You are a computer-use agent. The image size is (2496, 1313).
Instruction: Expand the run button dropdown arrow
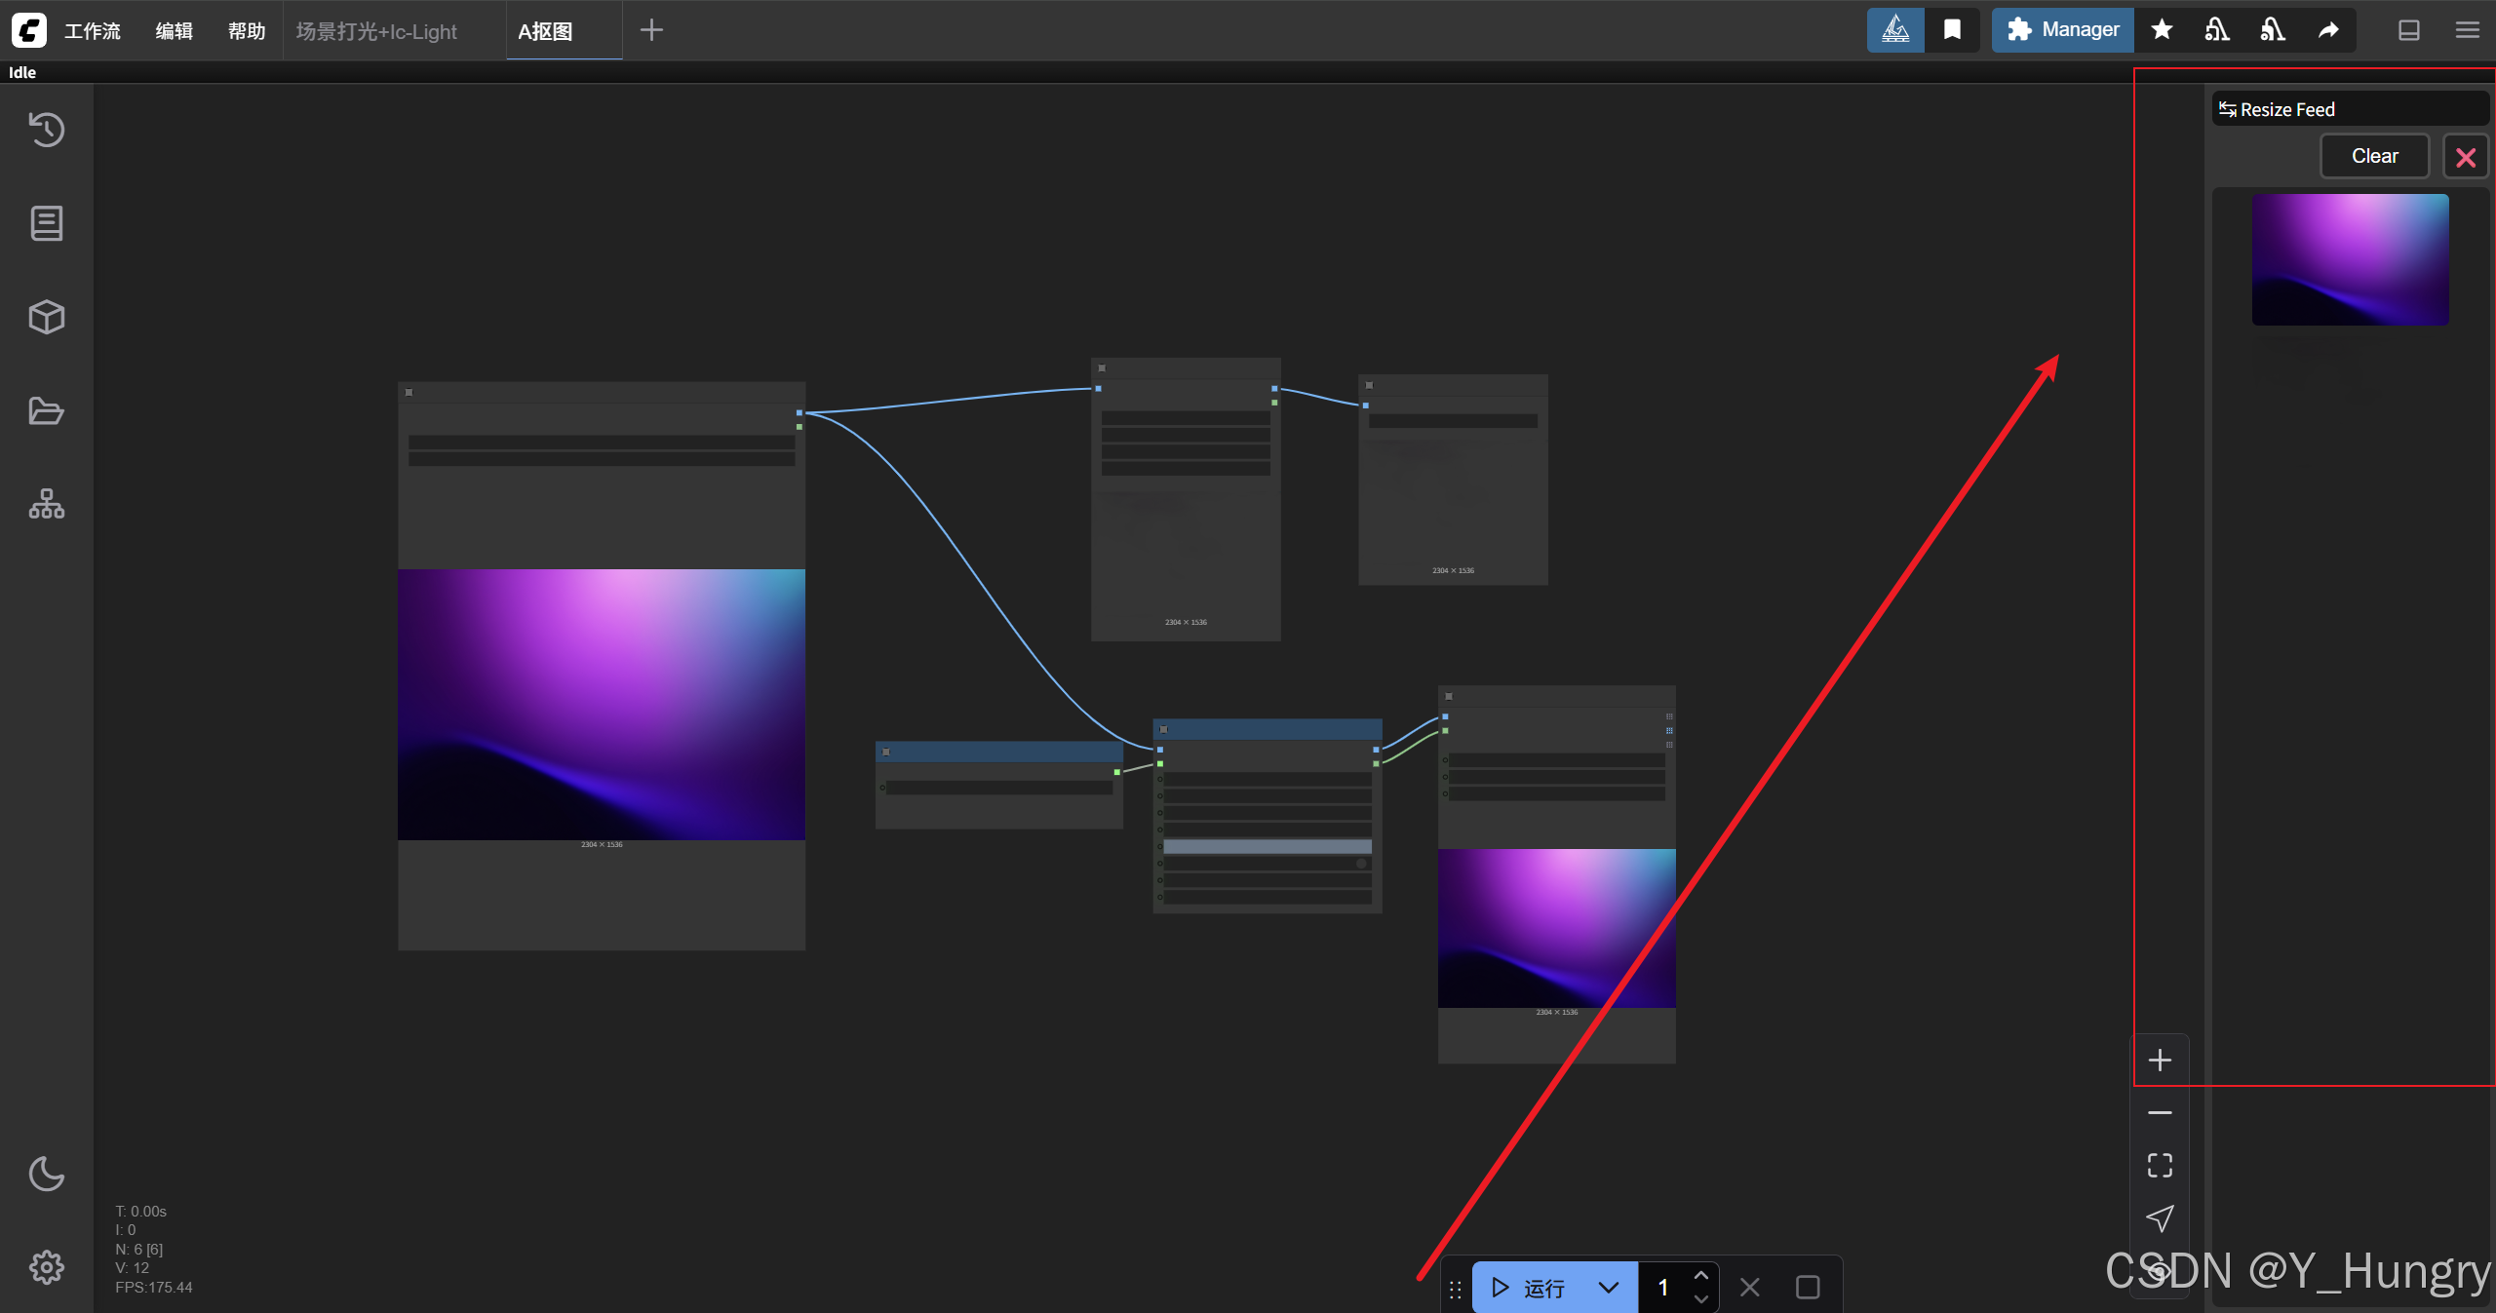coord(1609,1288)
